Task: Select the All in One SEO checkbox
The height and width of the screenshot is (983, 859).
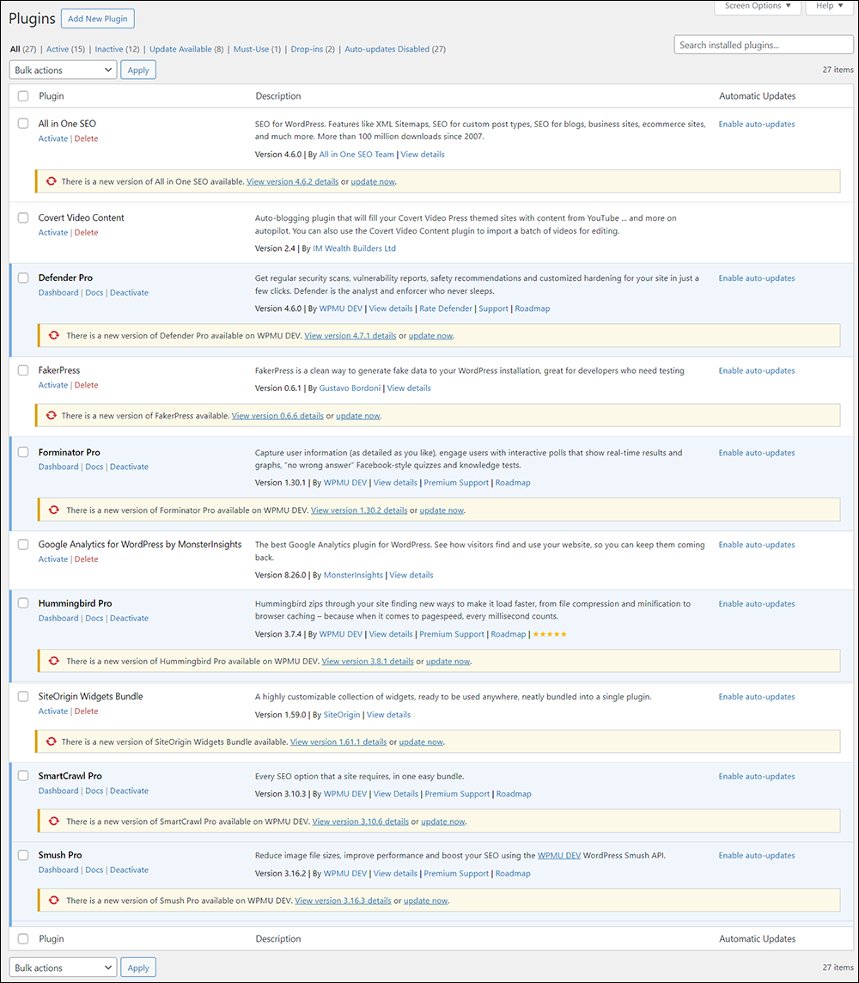Action: [x=23, y=124]
